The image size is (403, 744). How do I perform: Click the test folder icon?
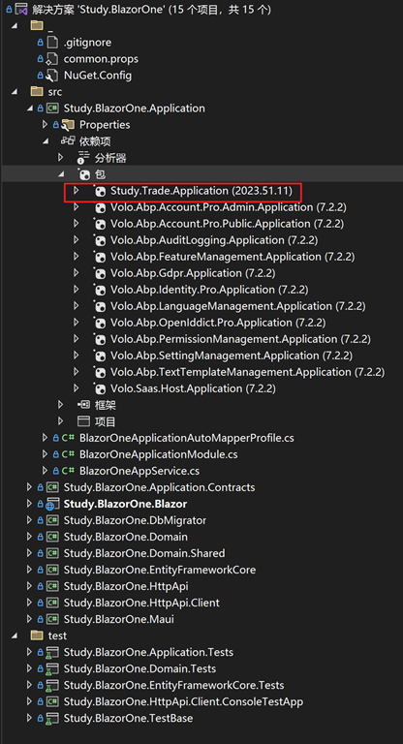pos(37,635)
